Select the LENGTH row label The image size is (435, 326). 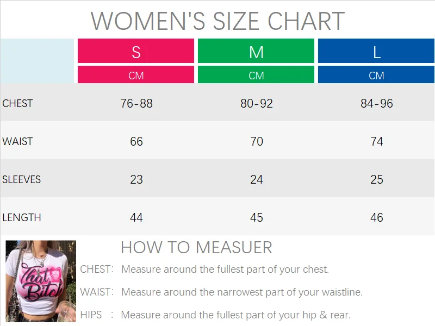(x=22, y=217)
